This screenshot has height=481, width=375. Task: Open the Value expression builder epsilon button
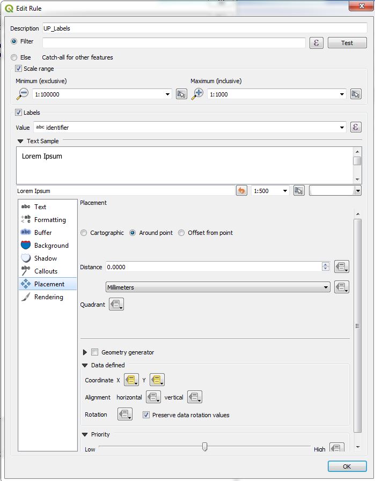[356, 127]
